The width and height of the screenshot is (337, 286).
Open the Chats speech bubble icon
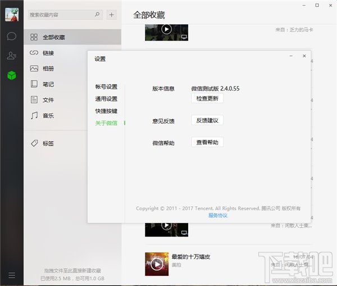point(12,36)
